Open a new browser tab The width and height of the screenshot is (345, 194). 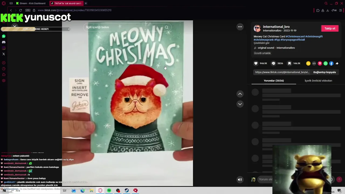pos(86,4)
